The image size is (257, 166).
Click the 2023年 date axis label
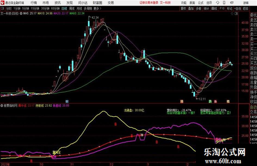click(x=5, y=164)
